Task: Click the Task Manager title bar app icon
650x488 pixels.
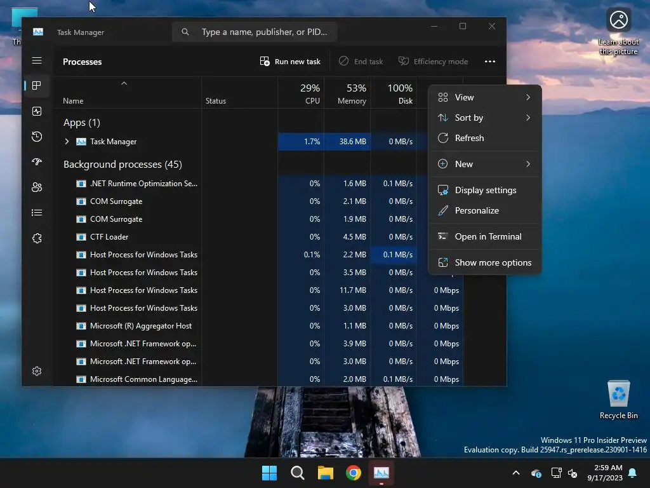Action: click(38, 32)
